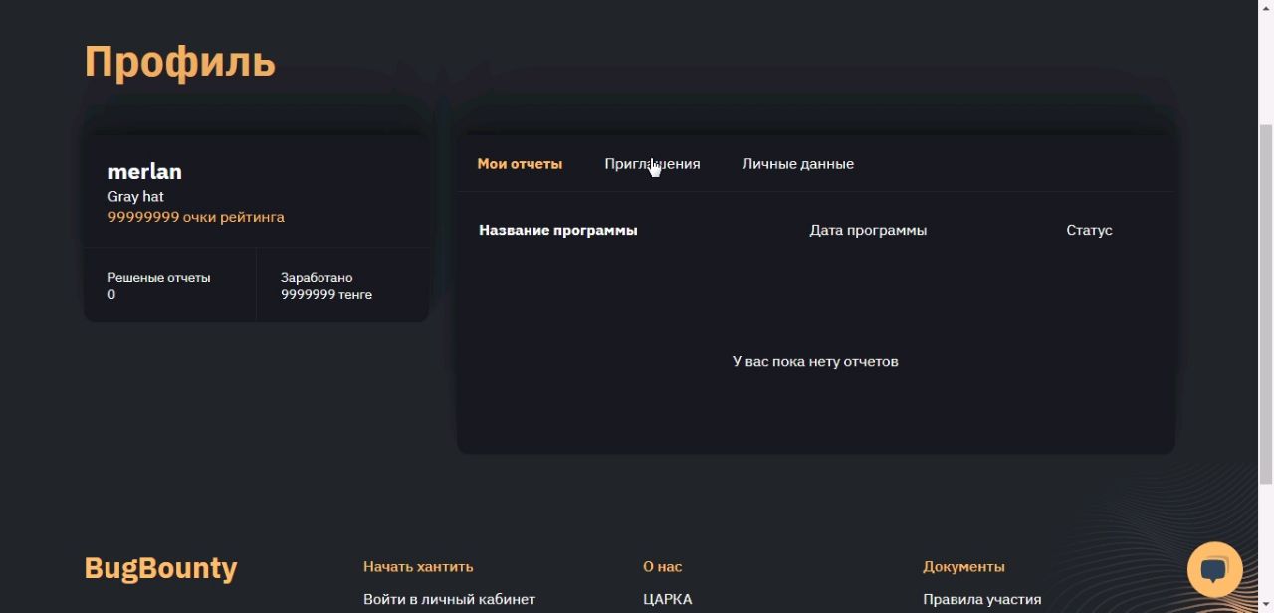
Task: Open the Приглашения tab
Action: click(x=652, y=164)
